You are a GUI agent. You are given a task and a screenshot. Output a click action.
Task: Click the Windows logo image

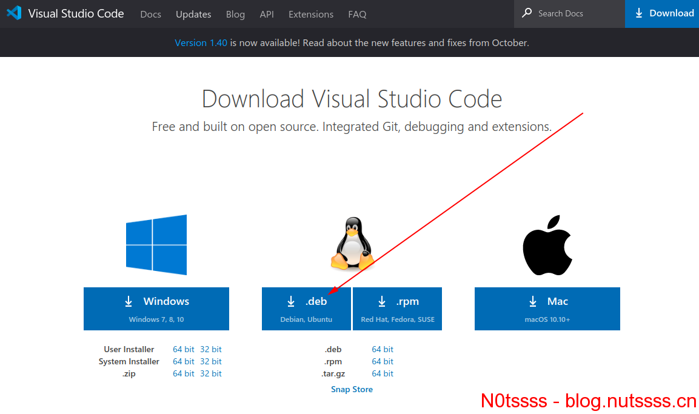pos(156,245)
